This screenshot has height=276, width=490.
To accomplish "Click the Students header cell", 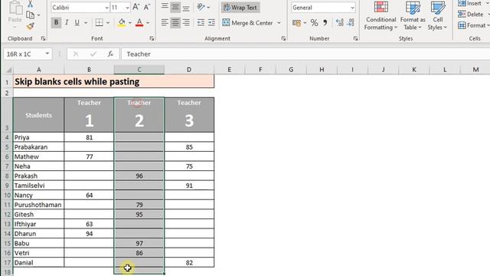I will [x=38, y=115].
